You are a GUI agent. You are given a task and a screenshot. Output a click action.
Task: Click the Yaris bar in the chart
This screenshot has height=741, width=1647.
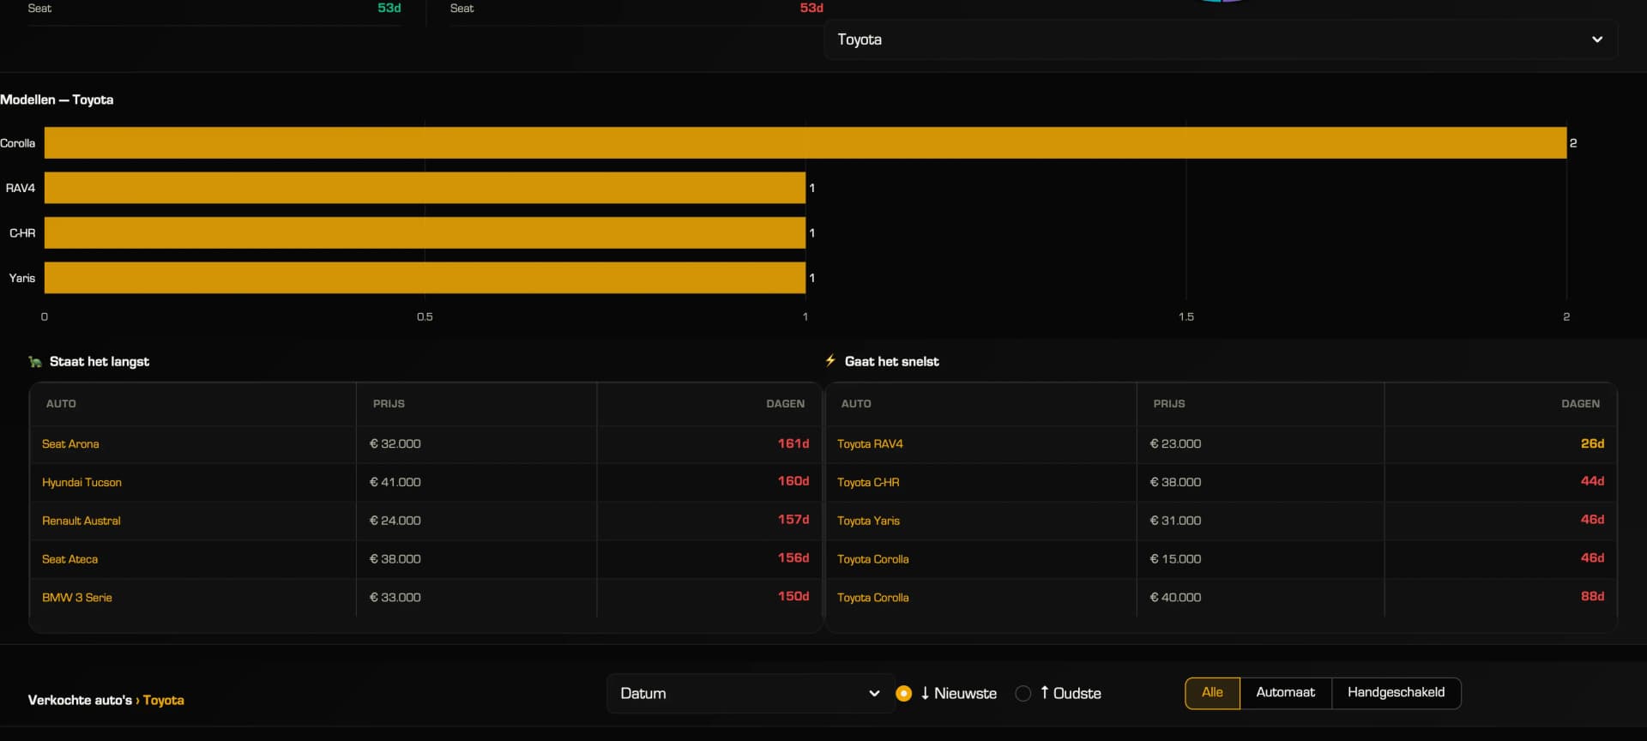click(425, 278)
